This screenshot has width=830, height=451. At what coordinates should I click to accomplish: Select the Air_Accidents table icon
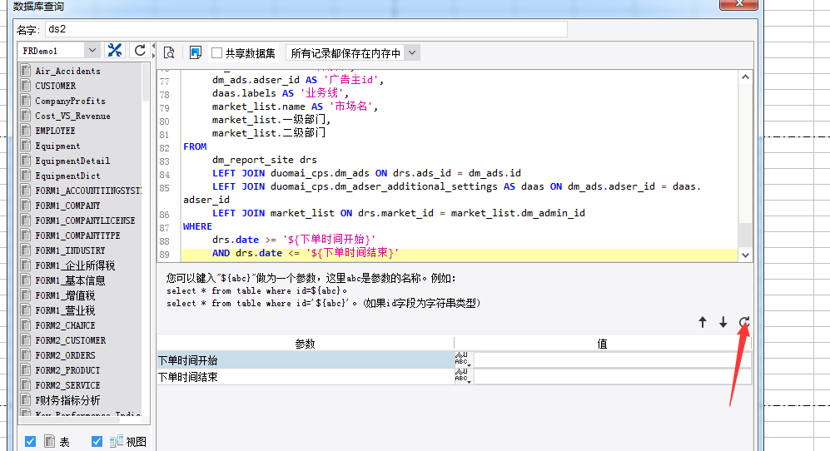coord(26,71)
